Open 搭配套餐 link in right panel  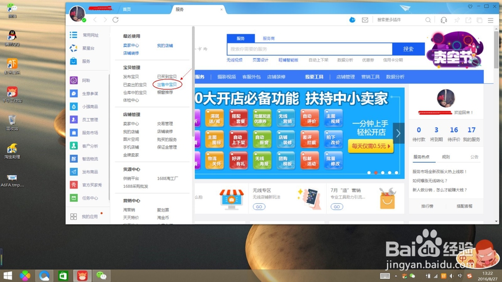pos(464,206)
